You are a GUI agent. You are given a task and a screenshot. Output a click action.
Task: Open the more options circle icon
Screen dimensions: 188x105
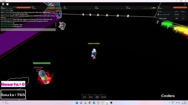(185, 4)
